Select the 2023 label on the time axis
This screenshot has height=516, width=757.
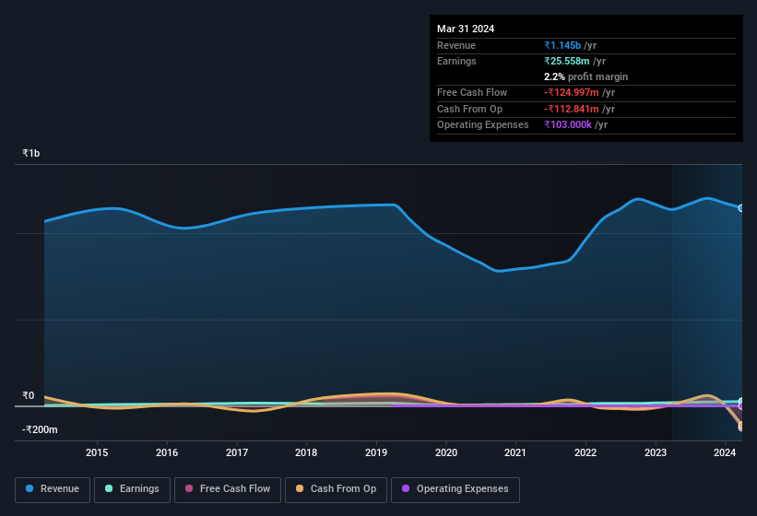pyautogui.click(x=656, y=452)
